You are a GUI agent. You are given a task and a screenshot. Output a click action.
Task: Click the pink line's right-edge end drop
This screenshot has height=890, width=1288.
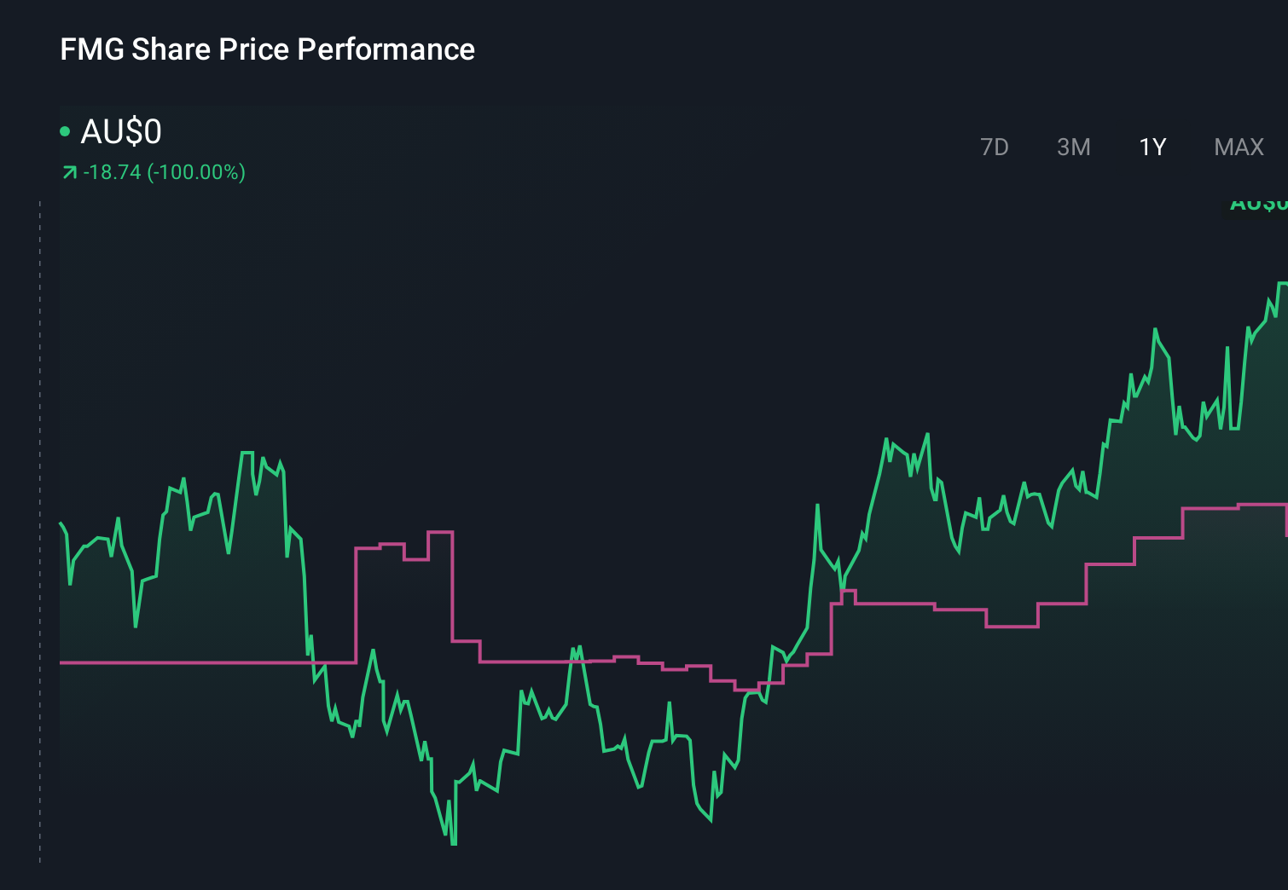1286,520
